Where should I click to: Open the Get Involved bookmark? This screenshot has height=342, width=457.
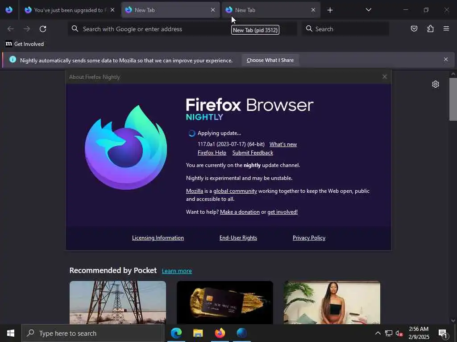click(x=25, y=44)
